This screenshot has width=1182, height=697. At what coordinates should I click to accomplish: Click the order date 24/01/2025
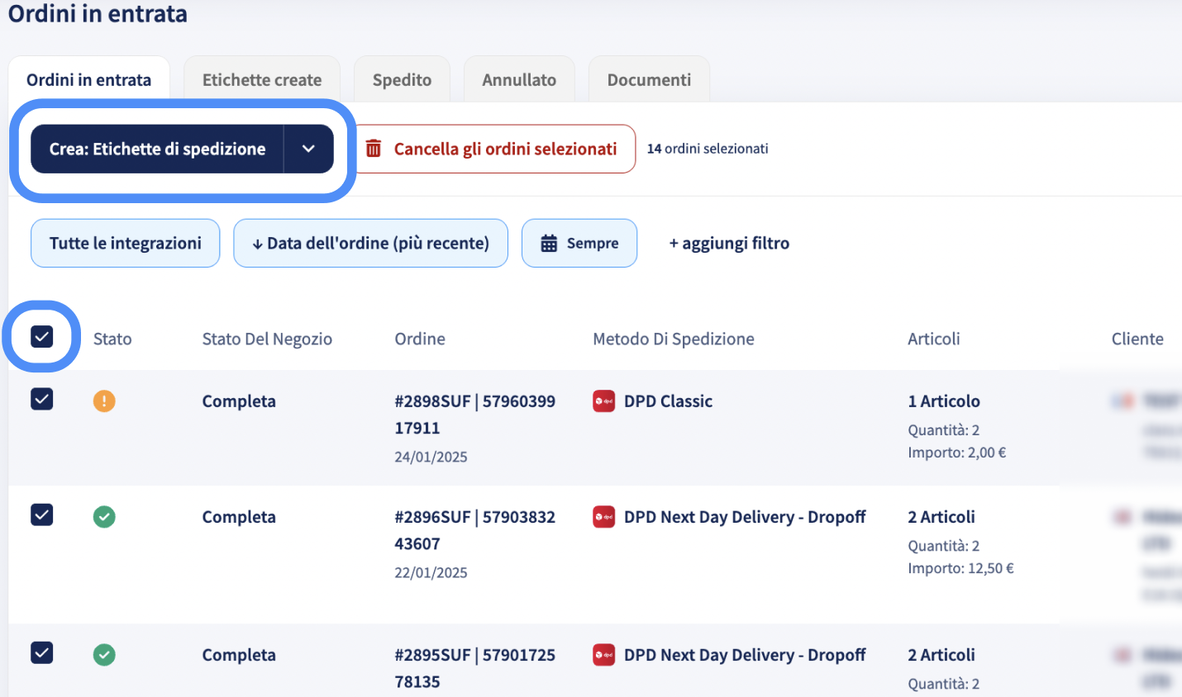pyautogui.click(x=431, y=457)
